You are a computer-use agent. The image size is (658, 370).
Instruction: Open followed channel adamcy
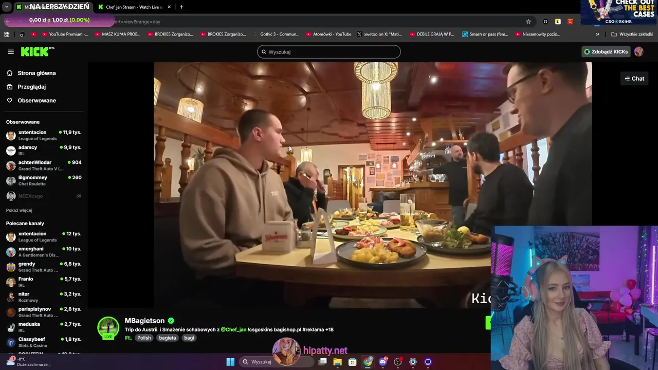tap(43, 150)
